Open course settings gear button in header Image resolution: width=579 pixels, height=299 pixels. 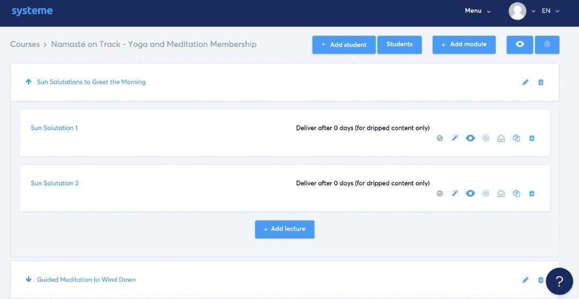click(x=547, y=44)
